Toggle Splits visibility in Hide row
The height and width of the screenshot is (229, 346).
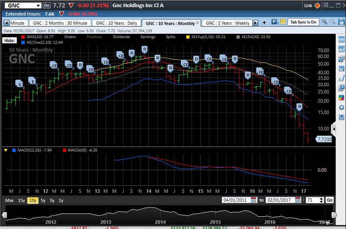(170, 37)
